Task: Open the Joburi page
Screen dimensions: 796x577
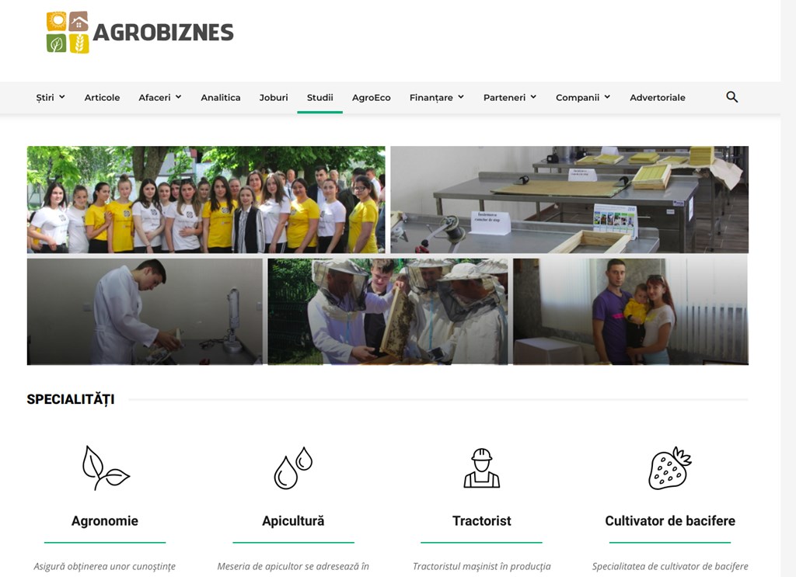Action: coord(274,97)
